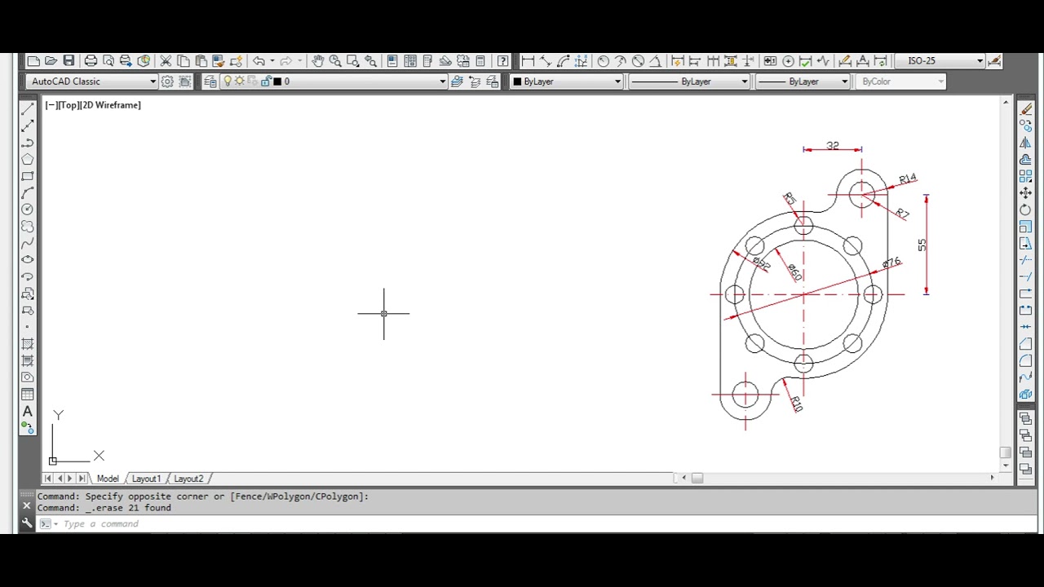Screen dimensions: 1044x587
Task: Select the Center Mark tool
Action: 788,61
